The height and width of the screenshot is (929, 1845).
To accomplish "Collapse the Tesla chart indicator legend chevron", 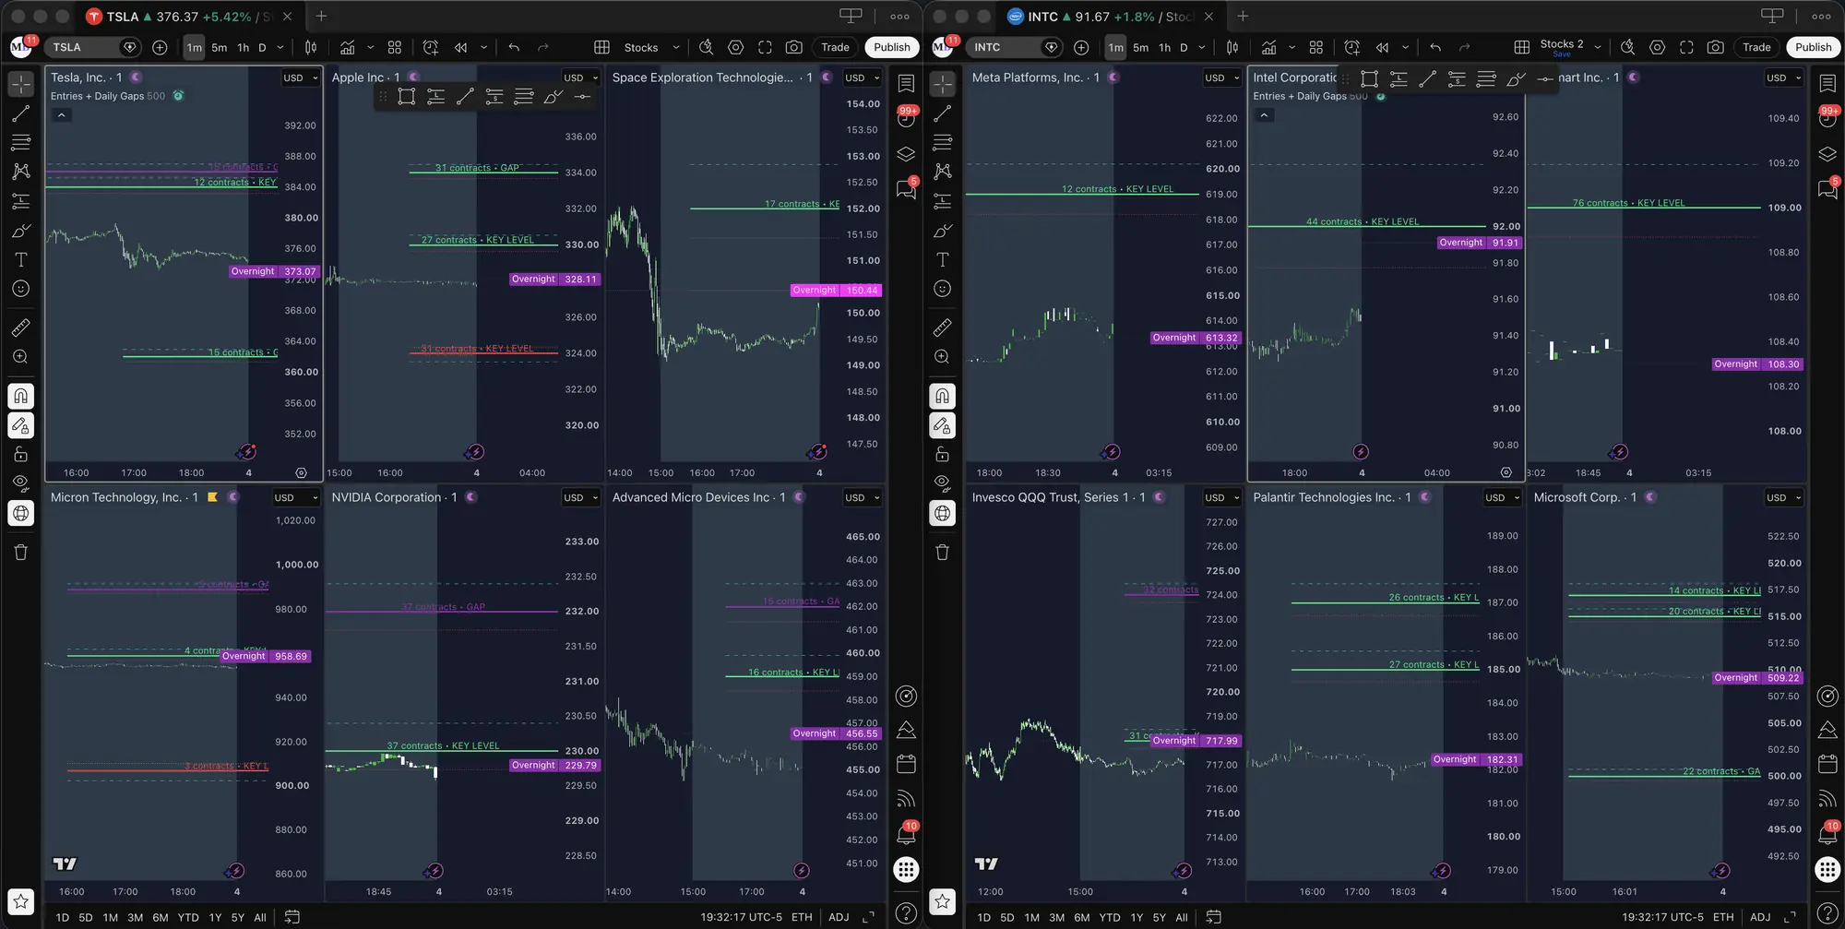I will click(x=61, y=115).
